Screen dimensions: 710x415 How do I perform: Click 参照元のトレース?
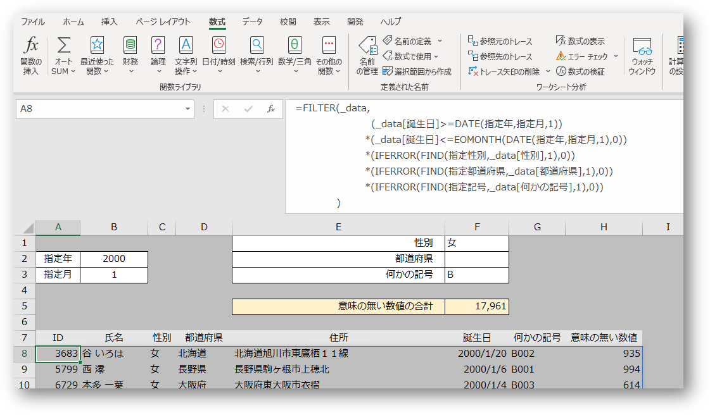(x=500, y=41)
